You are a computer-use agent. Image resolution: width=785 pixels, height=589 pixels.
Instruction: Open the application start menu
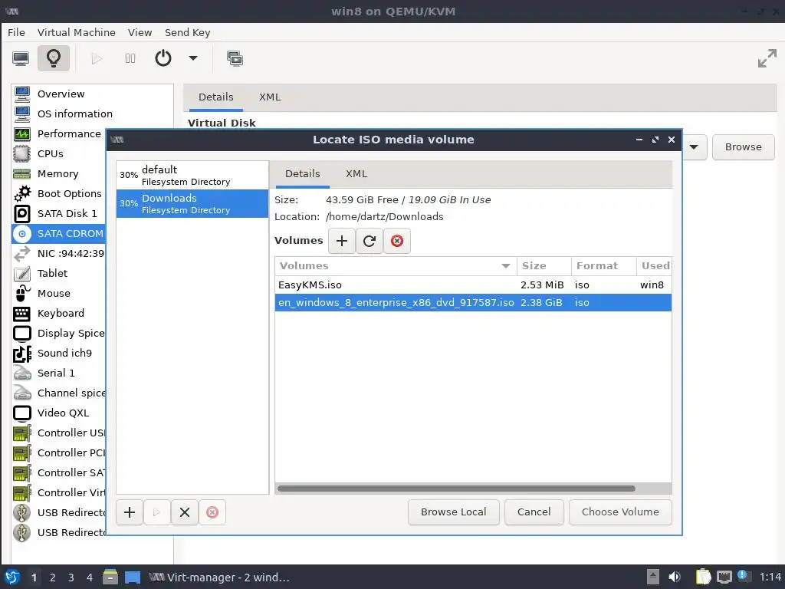point(12,577)
